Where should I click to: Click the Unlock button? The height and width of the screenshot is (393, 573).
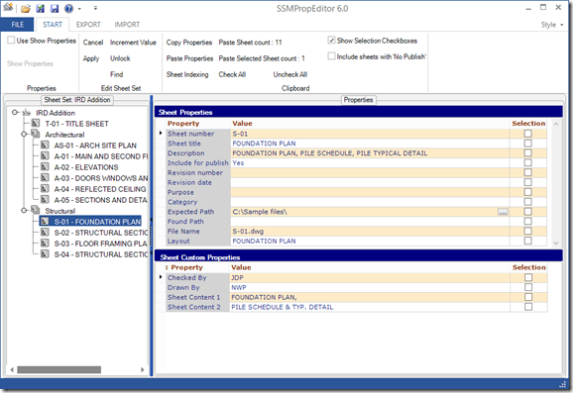[120, 58]
